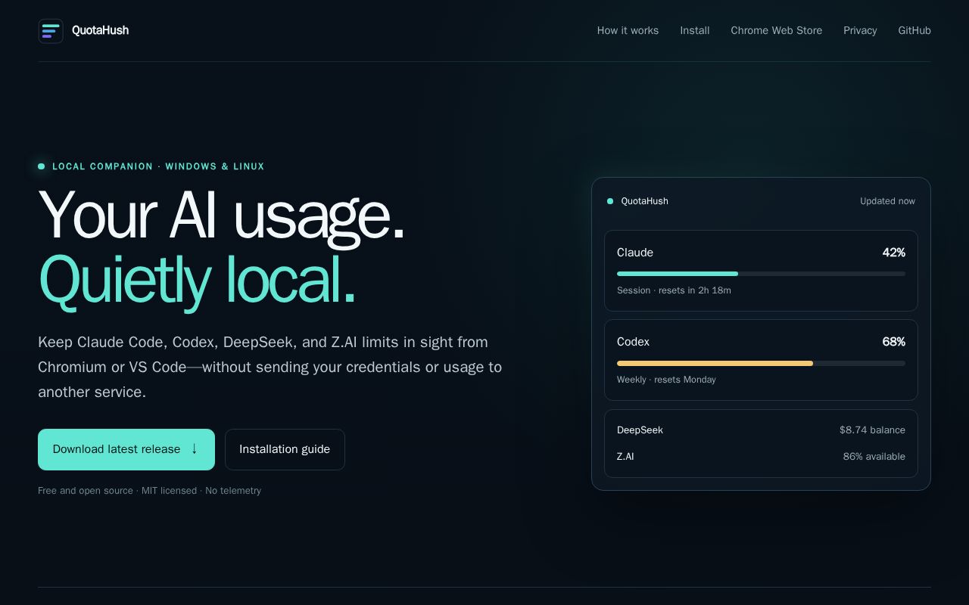Click the 'Quietly local.' headline
The image size is (969, 605).
coord(197,281)
